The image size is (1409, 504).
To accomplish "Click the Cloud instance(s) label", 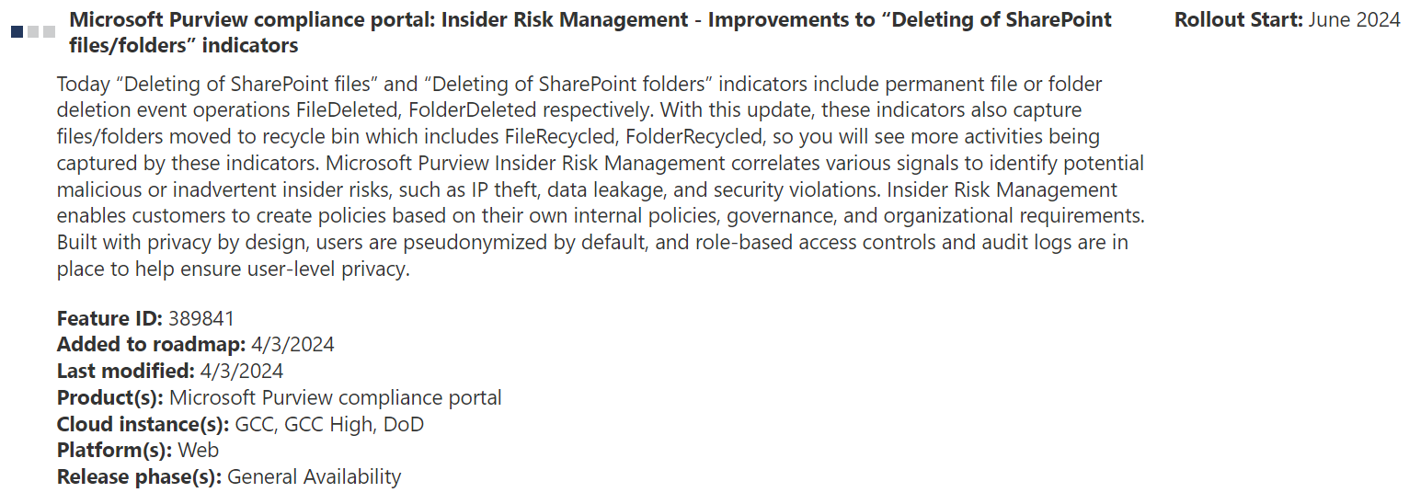I will point(143,425).
